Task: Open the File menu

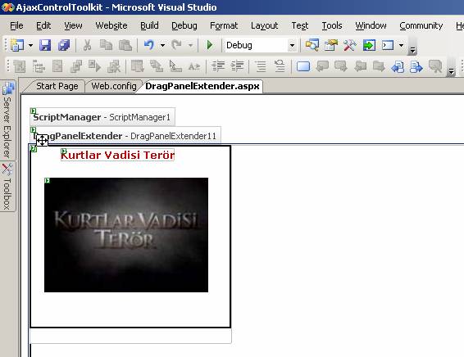Action: [x=16, y=25]
